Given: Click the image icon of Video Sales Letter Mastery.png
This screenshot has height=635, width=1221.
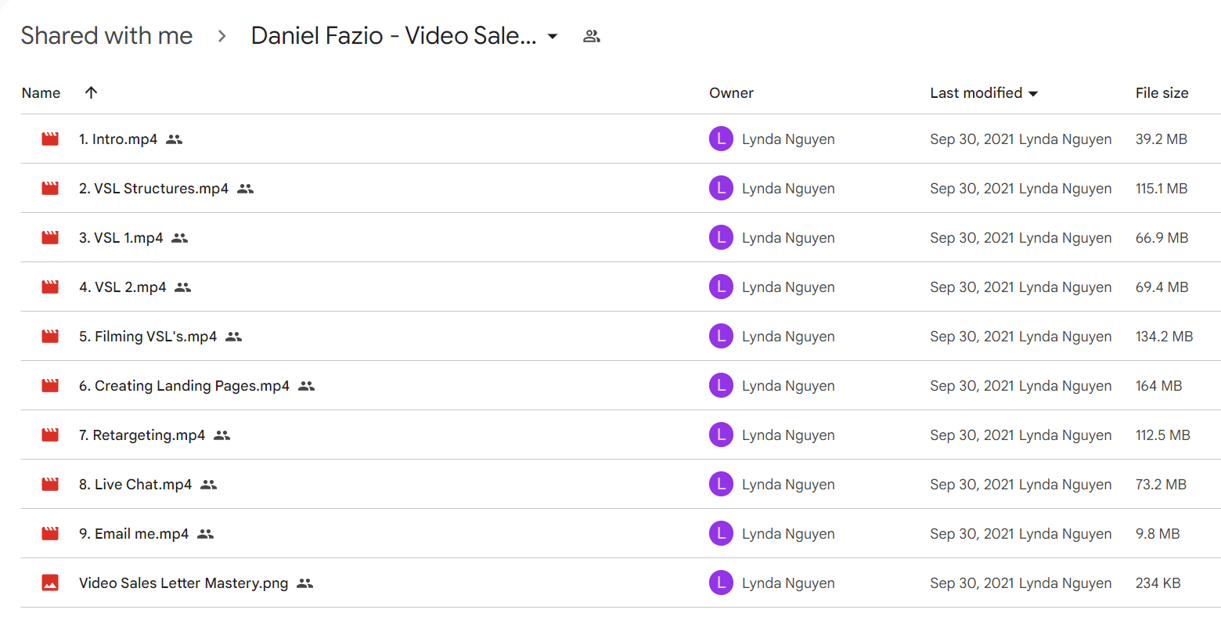Looking at the screenshot, I should 50,583.
